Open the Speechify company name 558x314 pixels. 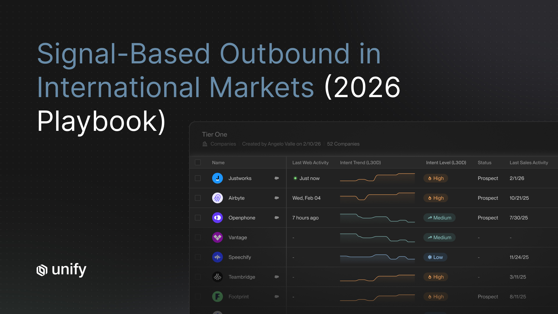pyautogui.click(x=239, y=257)
